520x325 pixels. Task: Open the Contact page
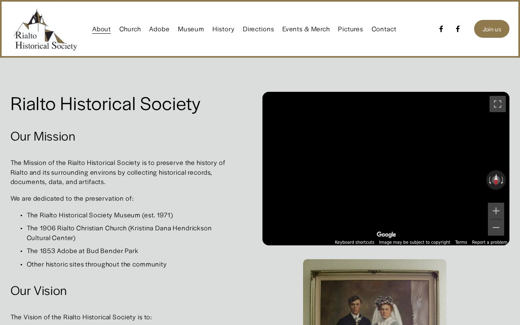[384, 29]
